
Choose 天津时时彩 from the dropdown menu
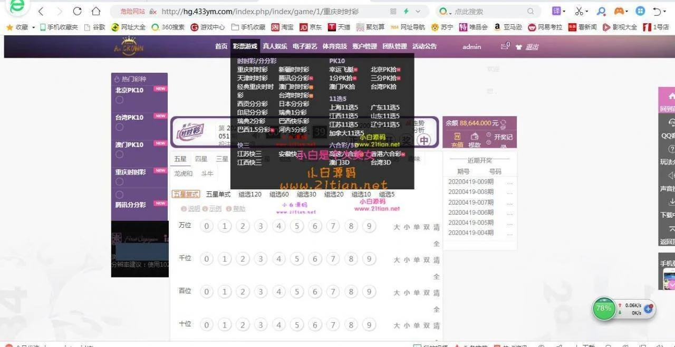tap(252, 78)
